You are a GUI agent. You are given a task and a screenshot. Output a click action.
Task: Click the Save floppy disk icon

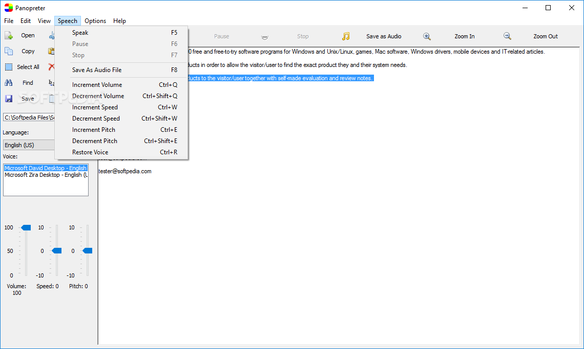click(9, 99)
